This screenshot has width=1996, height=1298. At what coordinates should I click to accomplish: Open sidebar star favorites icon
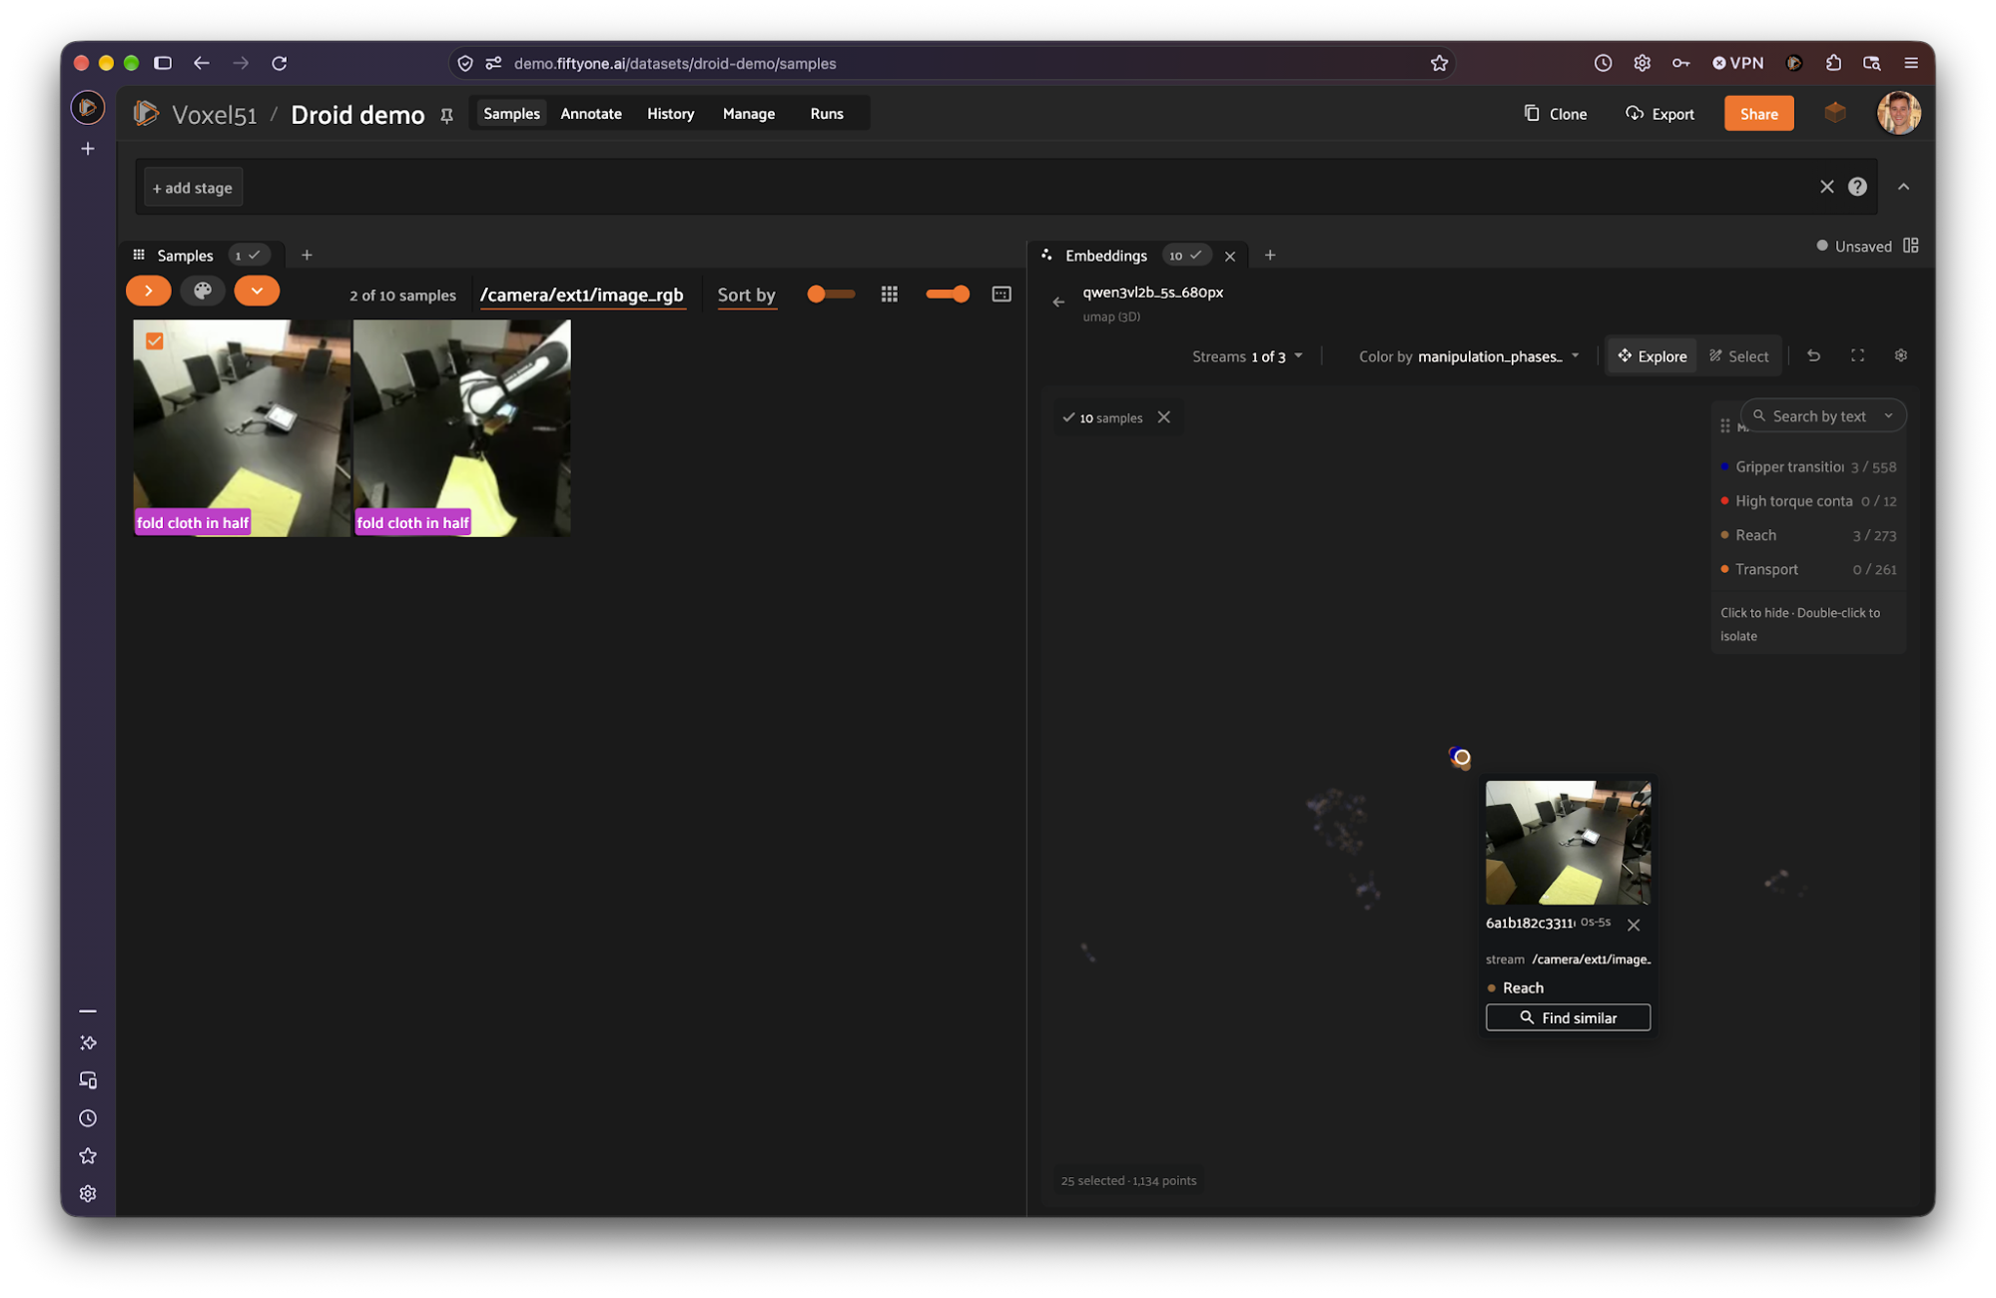click(88, 1156)
